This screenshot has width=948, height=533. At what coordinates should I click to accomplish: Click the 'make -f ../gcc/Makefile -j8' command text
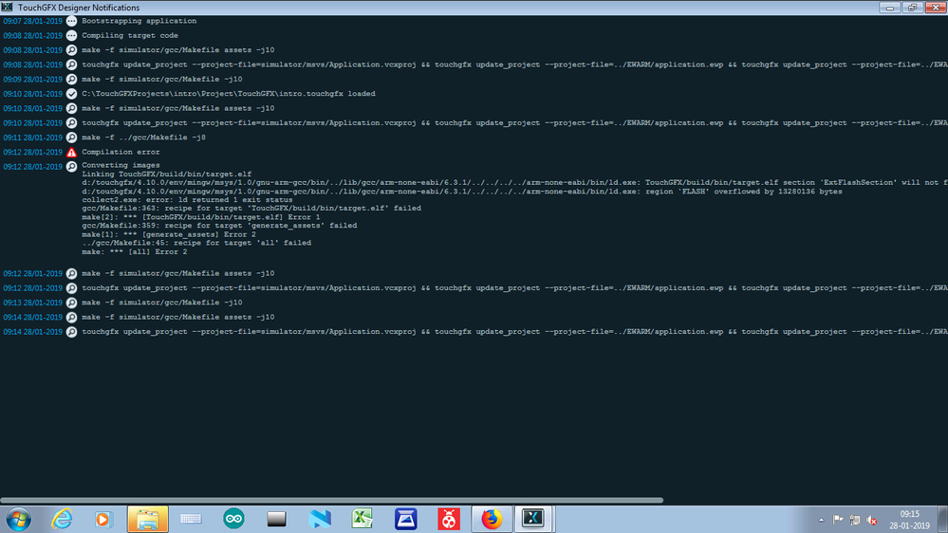pyautogui.click(x=144, y=138)
